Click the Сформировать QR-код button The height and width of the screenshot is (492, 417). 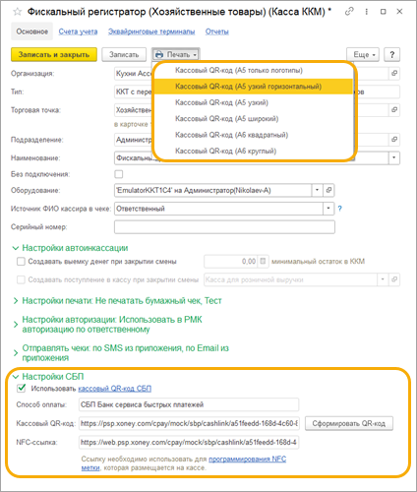click(349, 423)
